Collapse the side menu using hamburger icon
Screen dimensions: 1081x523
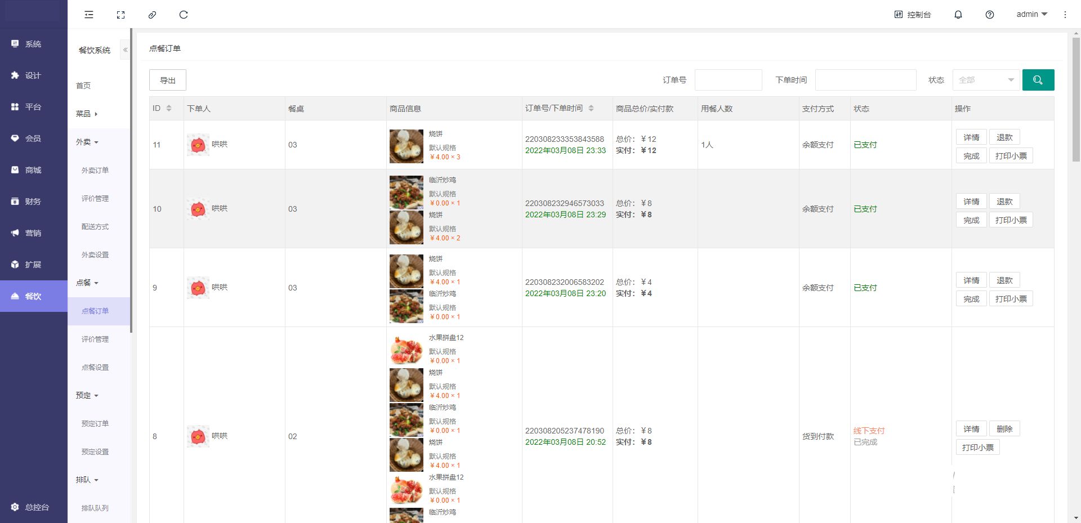(89, 15)
